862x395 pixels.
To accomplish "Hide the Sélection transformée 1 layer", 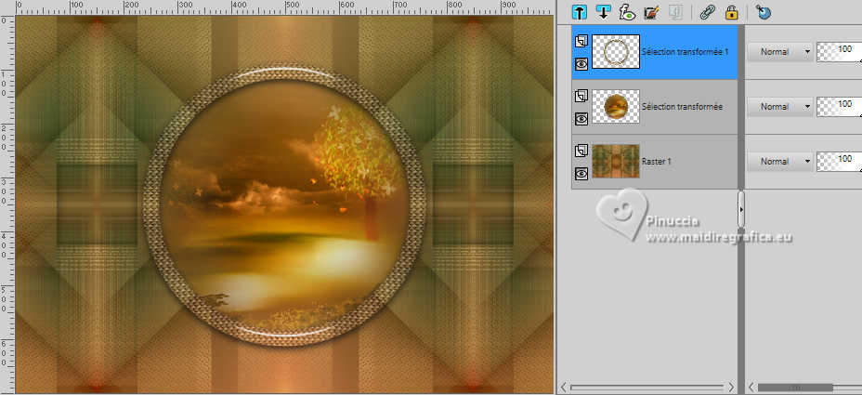I will pos(581,64).
